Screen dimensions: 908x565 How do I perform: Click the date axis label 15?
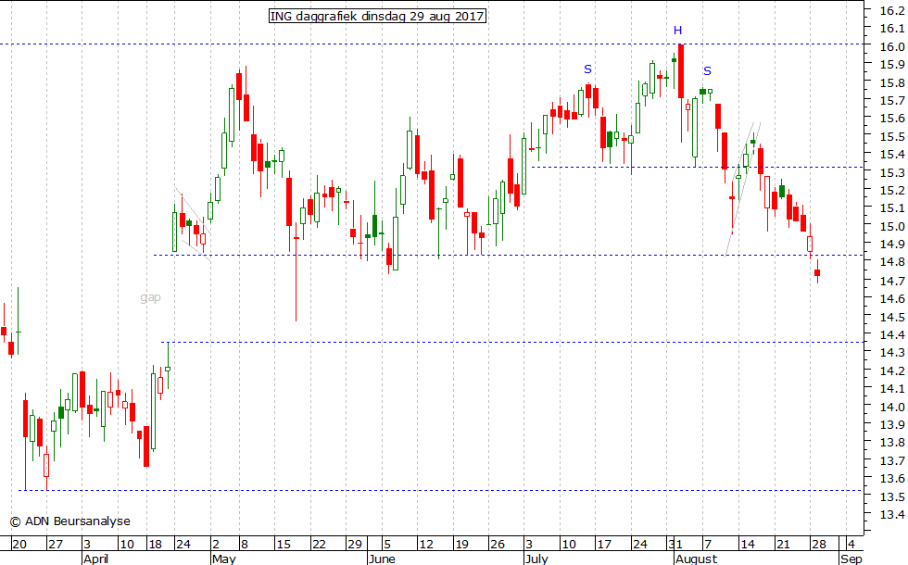coord(284,545)
